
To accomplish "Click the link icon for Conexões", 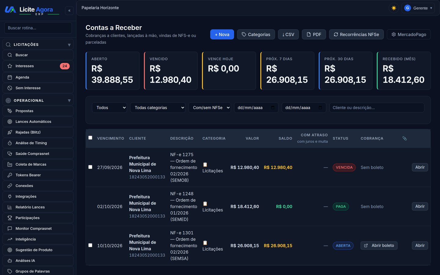I will click(10, 186).
